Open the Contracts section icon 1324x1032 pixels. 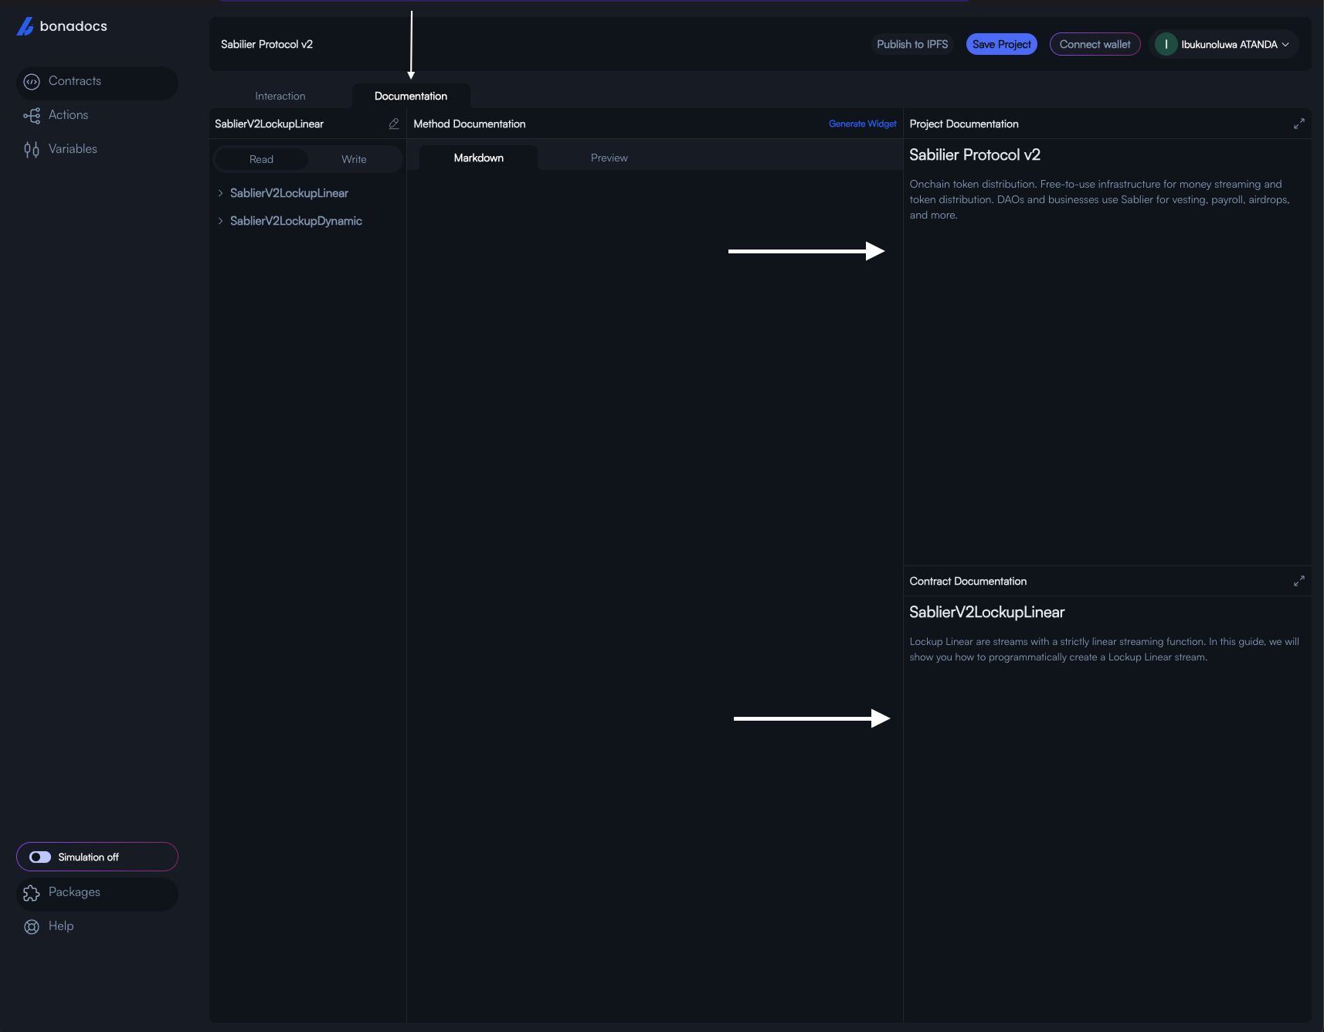click(32, 82)
